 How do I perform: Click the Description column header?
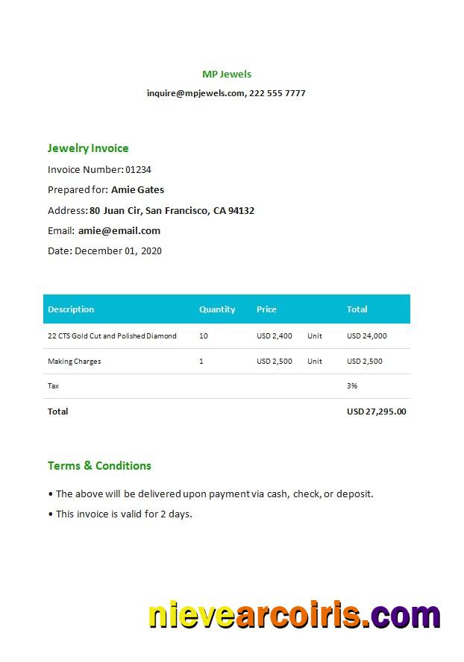coord(71,309)
